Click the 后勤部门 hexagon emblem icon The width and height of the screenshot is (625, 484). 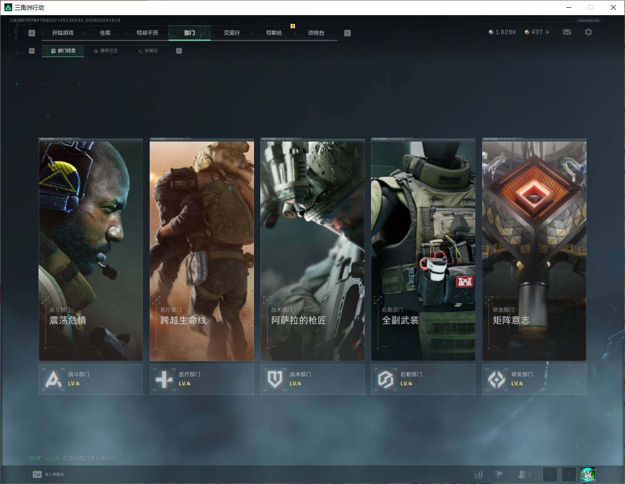click(x=386, y=379)
